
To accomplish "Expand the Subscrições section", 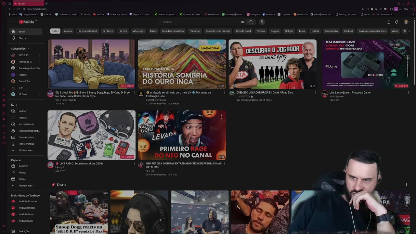I will 20,49.
